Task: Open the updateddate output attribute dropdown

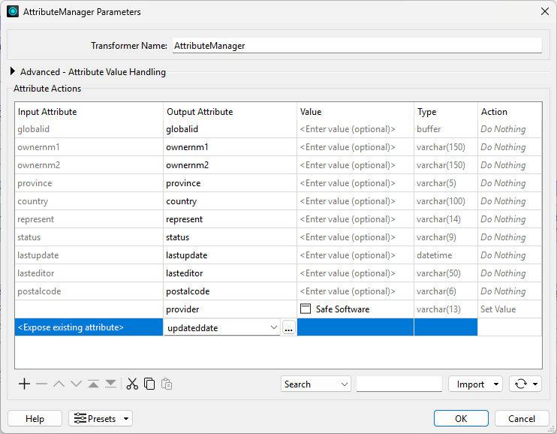Action: (x=273, y=327)
